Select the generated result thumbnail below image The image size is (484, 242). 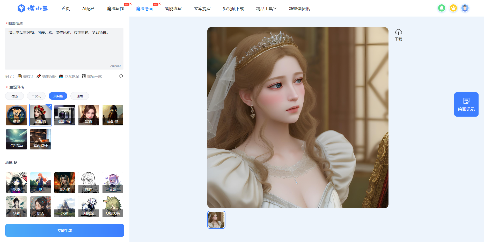click(216, 220)
